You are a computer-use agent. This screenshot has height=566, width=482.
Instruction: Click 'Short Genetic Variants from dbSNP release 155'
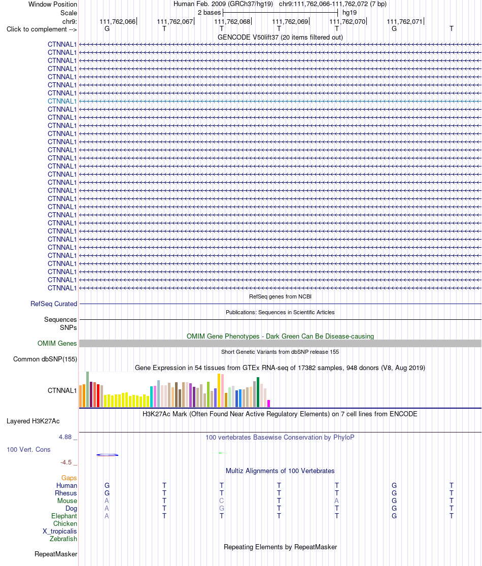(281, 352)
